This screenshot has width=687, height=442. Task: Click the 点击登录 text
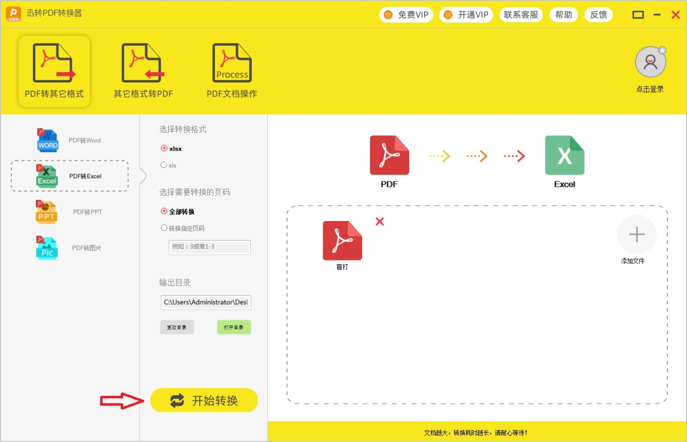pos(650,89)
